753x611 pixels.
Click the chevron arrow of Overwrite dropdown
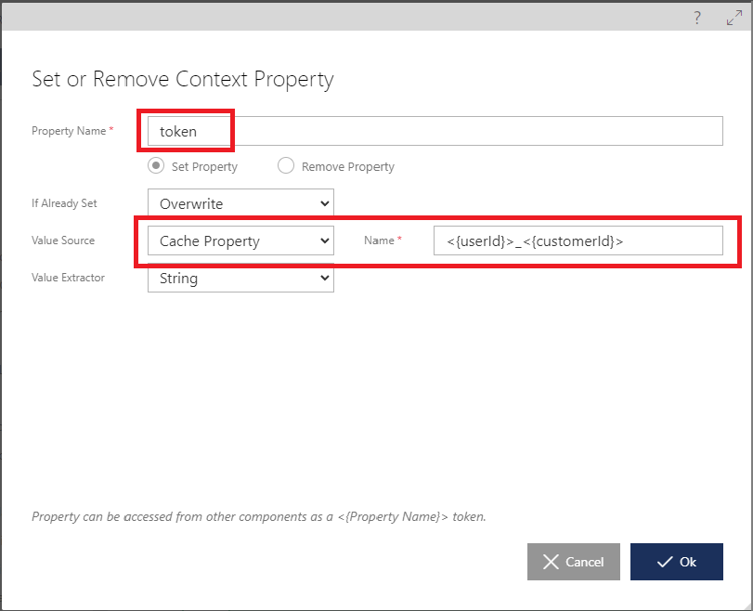point(325,203)
